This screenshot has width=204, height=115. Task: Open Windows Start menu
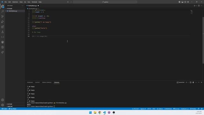[90, 112]
